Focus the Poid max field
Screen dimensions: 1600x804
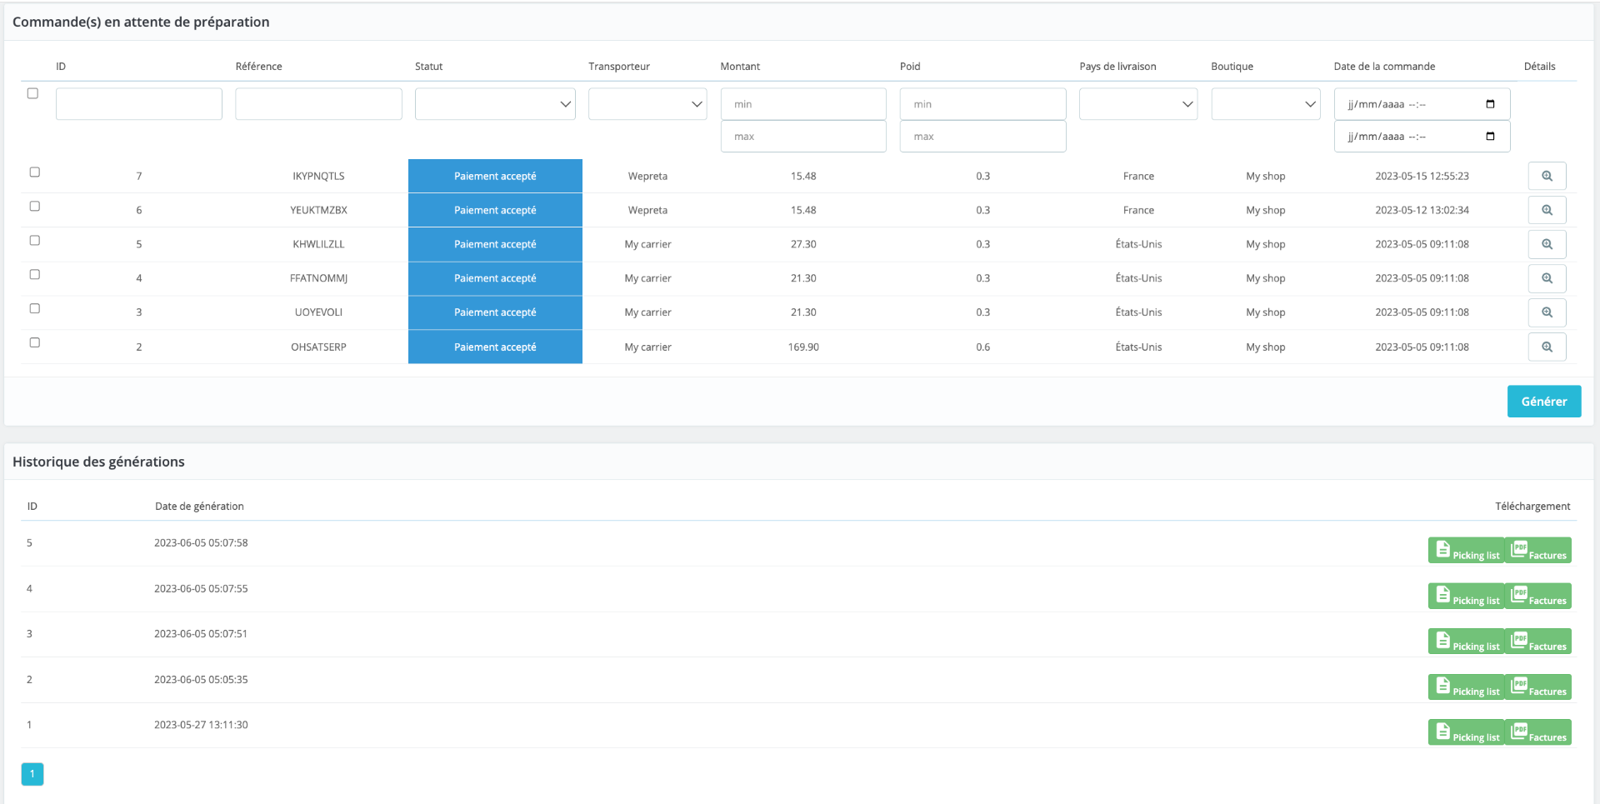983,137
